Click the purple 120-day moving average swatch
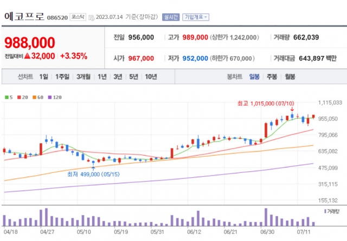This screenshot has height=241, width=347. click(50, 97)
